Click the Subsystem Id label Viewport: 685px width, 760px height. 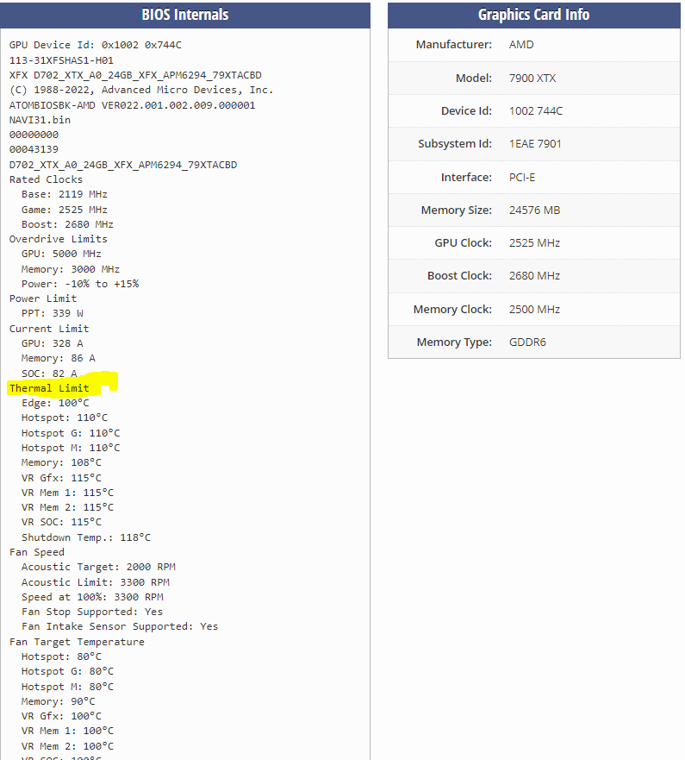[x=455, y=144]
